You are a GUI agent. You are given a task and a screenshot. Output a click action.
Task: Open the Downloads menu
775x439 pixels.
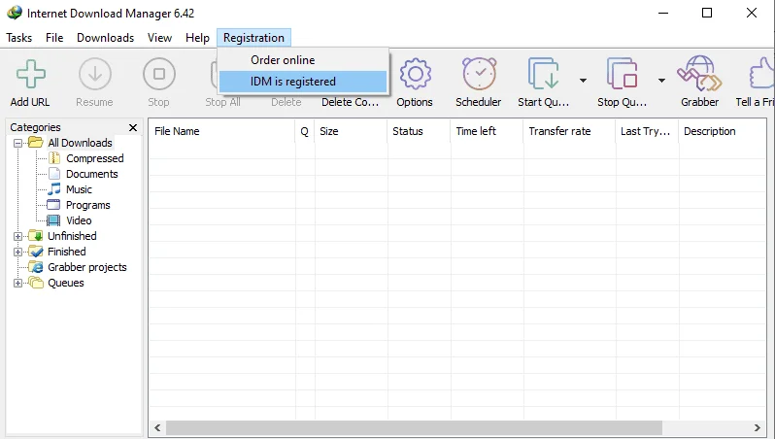click(x=105, y=38)
